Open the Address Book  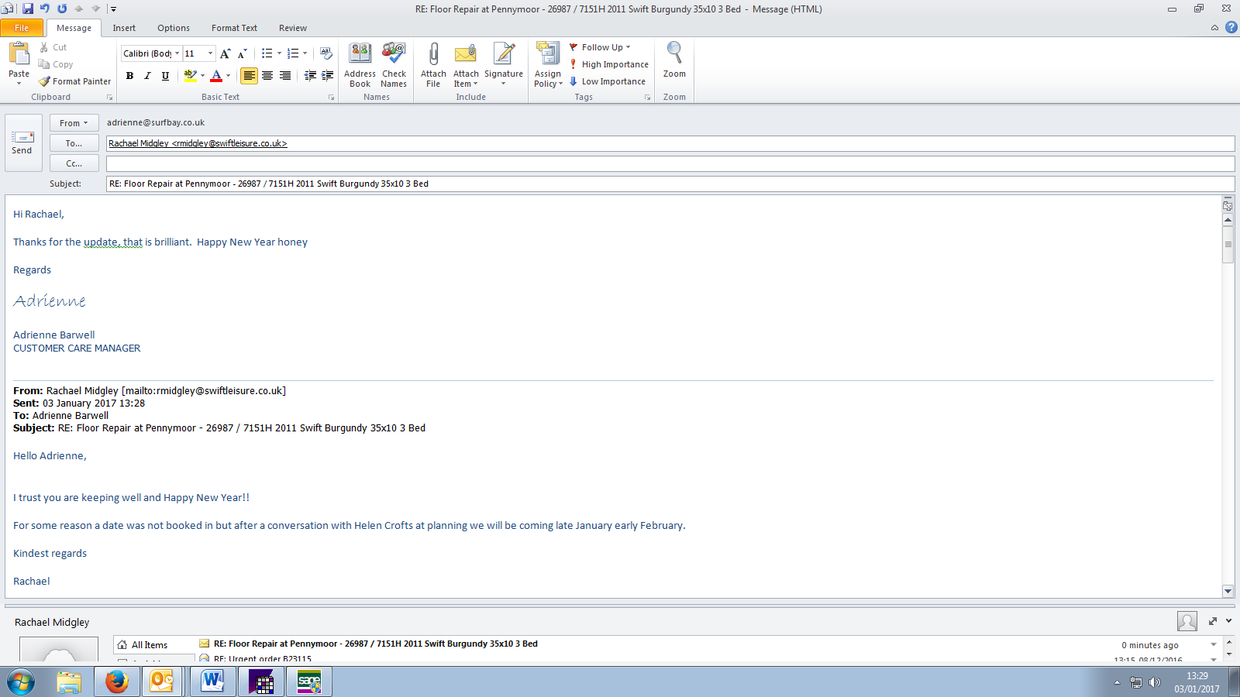(x=360, y=54)
